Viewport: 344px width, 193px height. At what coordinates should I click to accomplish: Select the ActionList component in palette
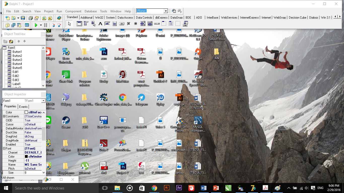pos(185,24)
